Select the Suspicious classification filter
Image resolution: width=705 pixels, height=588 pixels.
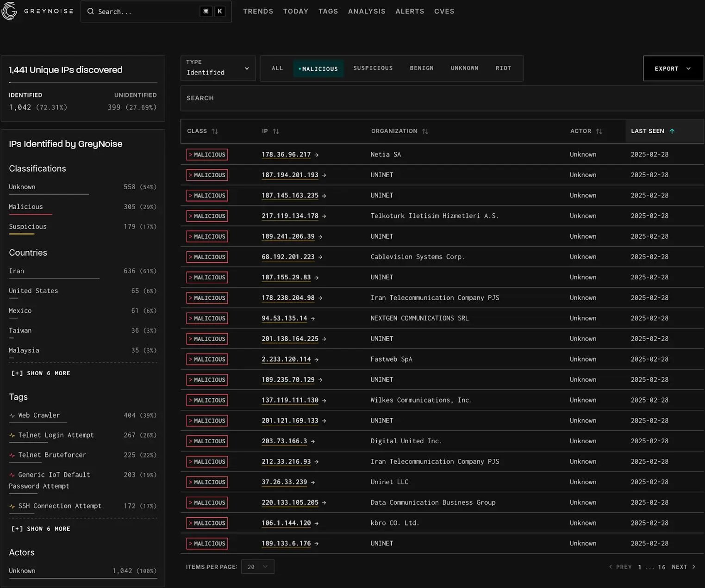point(373,68)
